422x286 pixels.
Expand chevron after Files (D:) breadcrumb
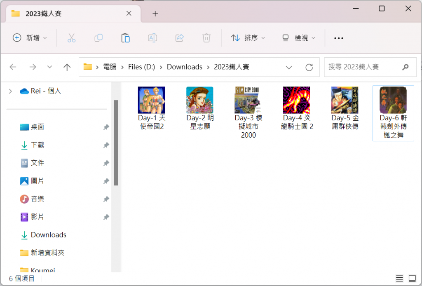click(161, 67)
